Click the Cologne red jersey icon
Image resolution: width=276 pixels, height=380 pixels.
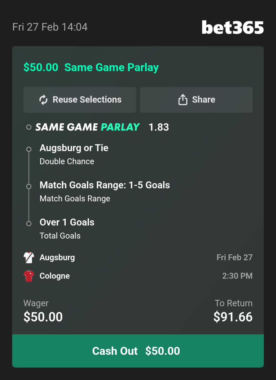point(29,276)
